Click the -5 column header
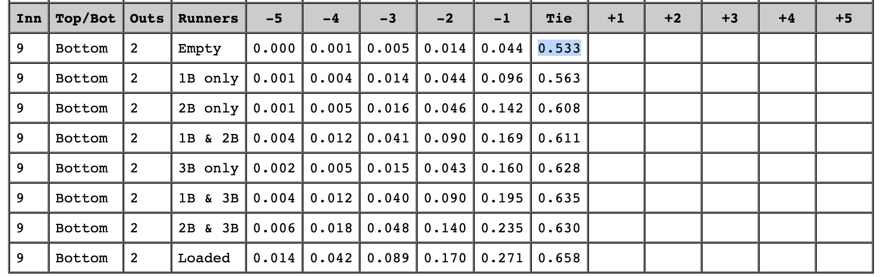Image resolution: width=883 pixels, height=277 pixels. 274,19
